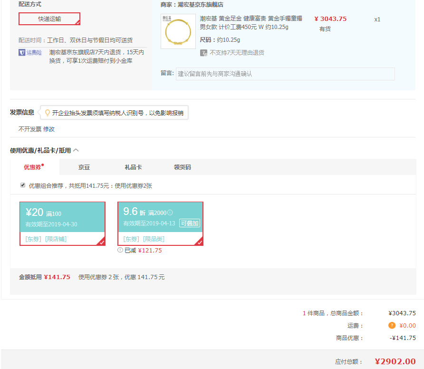Click the product price ¥ 3043.75

[330, 19]
